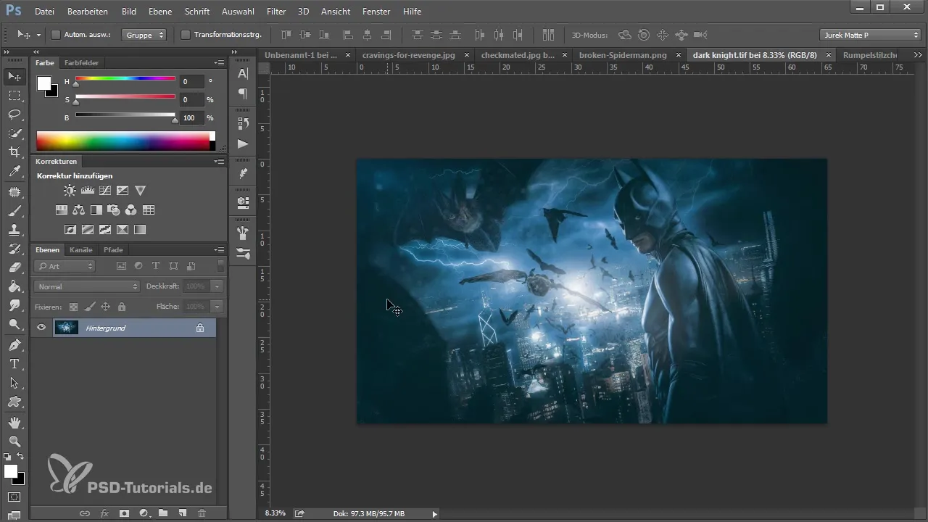Select the Quick Selection tool
The height and width of the screenshot is (522, 928).
14,133
